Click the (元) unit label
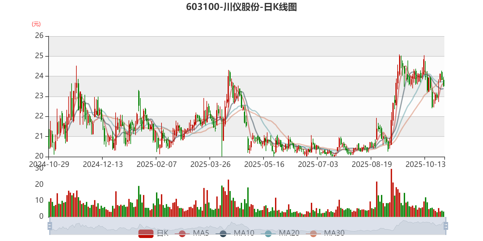Image resolution: width=483 pixels, height=241 pixels. [36, 24]
